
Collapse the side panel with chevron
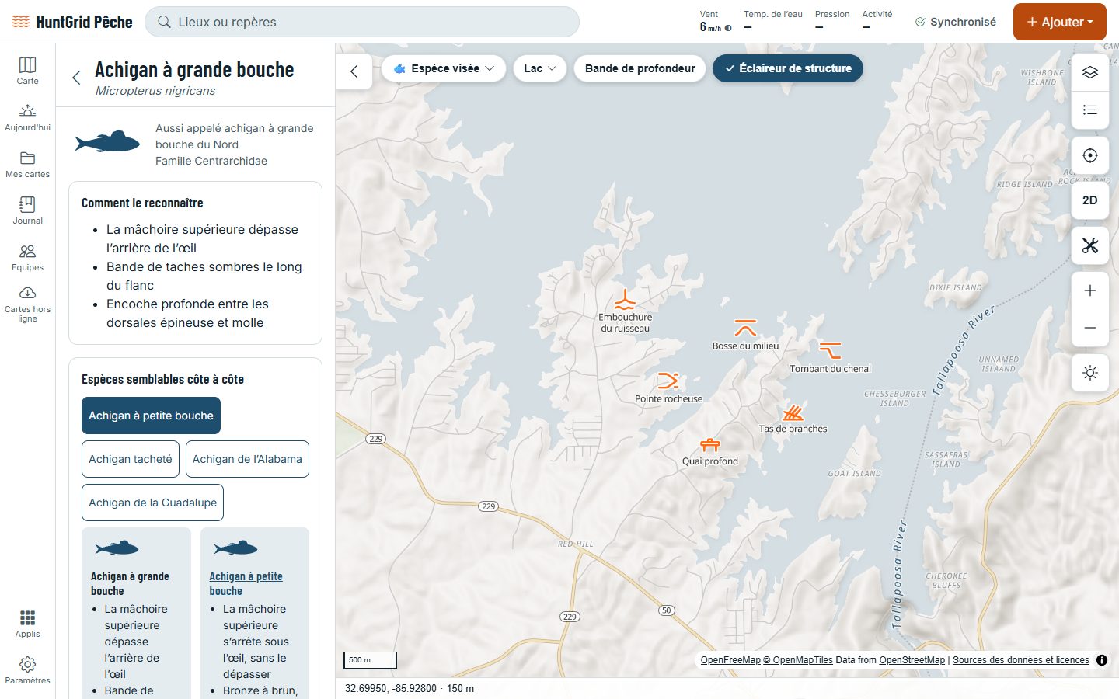coord(354,71)
